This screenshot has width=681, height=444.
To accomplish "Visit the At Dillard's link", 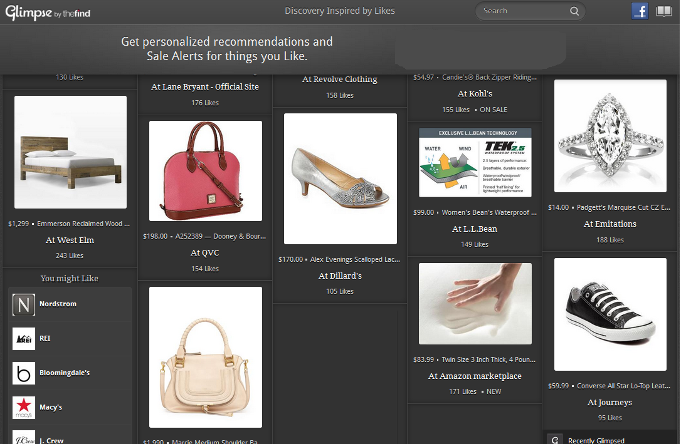I will (340, 276).
